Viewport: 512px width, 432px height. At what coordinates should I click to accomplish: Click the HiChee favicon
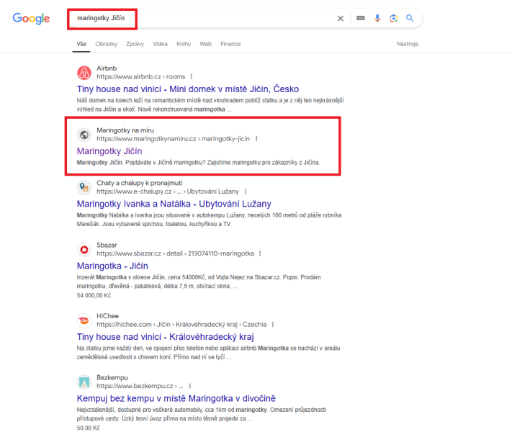[x=84, y=320]
